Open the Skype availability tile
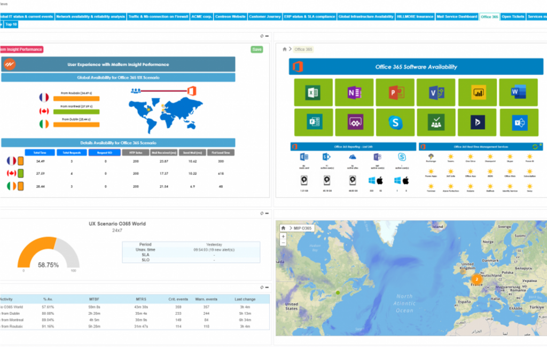The height and width of the screenshot is (347, 547). coord(395,122)
